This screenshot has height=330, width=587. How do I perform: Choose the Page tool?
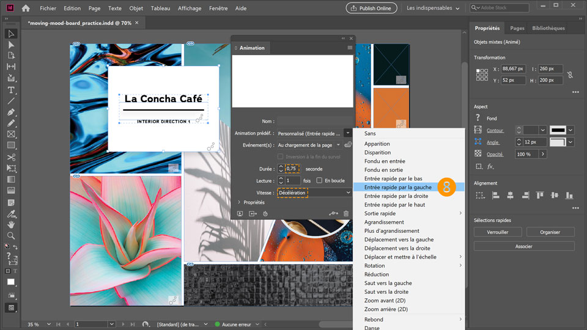point(11,56)
